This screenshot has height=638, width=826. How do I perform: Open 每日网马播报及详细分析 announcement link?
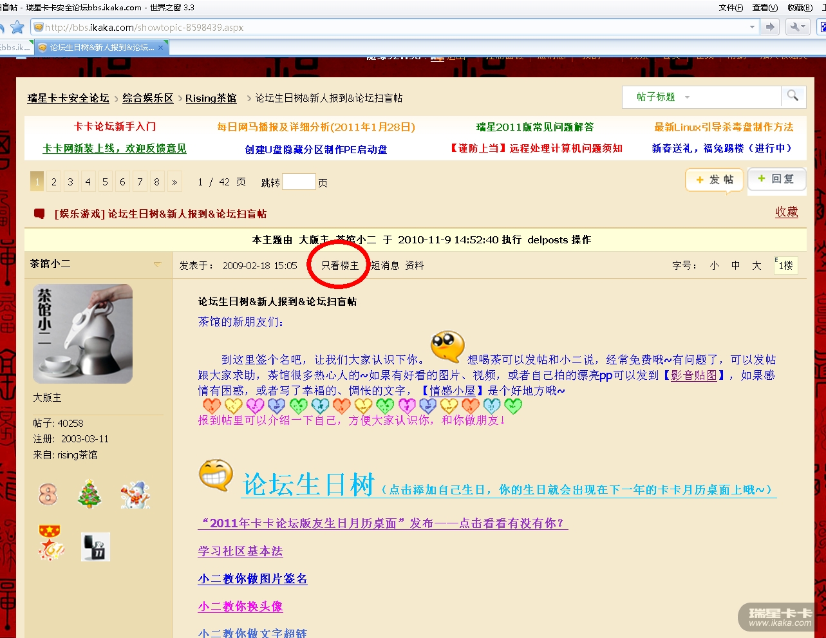(x=316, y=127)
